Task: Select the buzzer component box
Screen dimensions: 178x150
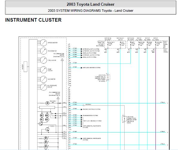Action: 26,67
